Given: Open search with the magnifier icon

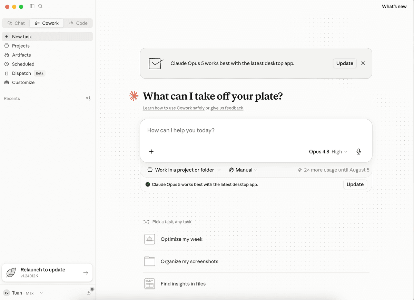Looking at the screenshot, I should (40, 6).
